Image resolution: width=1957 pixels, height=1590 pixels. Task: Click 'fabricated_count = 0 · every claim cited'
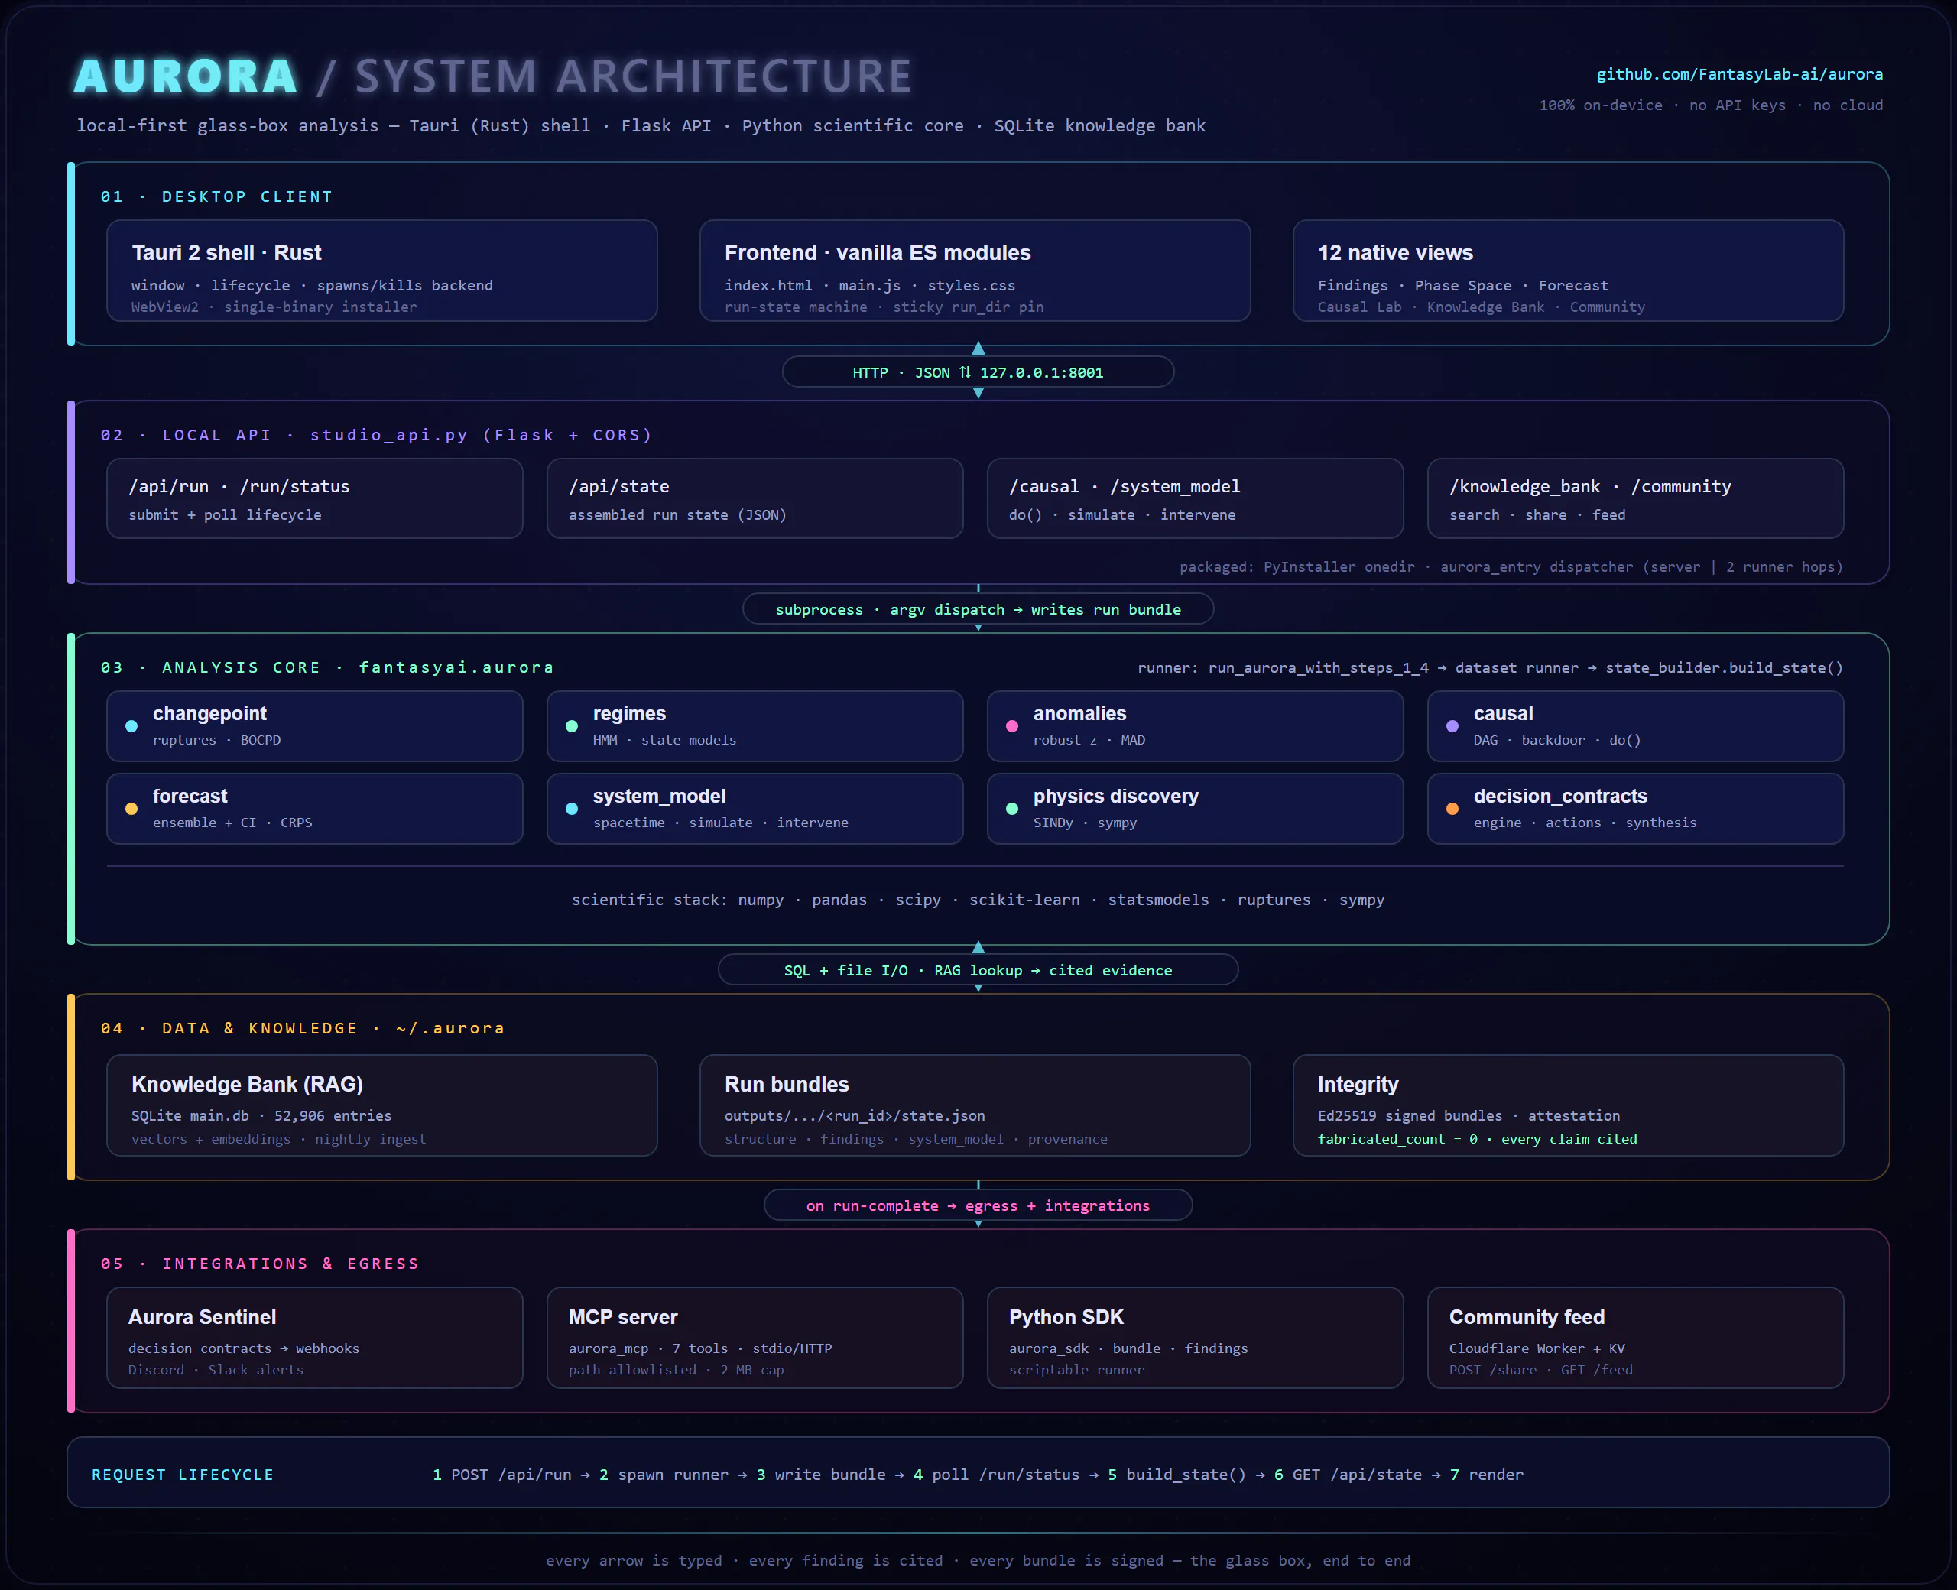tap(1477, 1140)
